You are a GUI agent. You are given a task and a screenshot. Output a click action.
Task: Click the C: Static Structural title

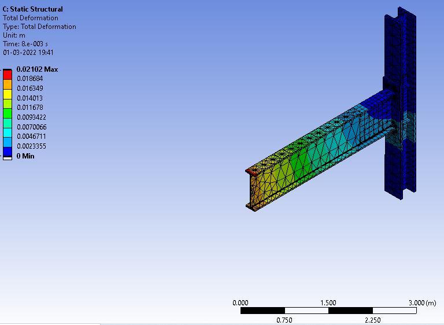click(x=32, y=9)
